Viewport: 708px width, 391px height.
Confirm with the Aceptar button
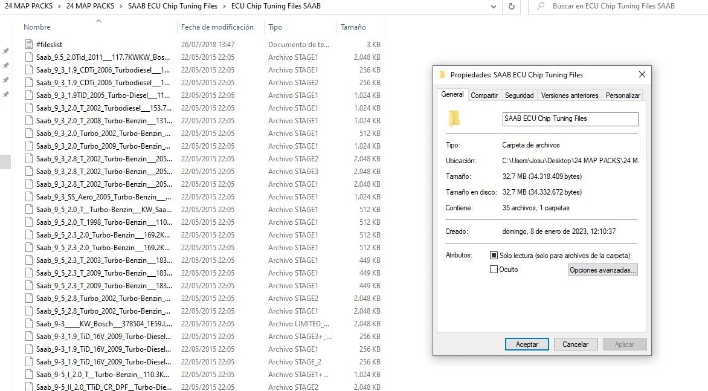pos(527,344)
